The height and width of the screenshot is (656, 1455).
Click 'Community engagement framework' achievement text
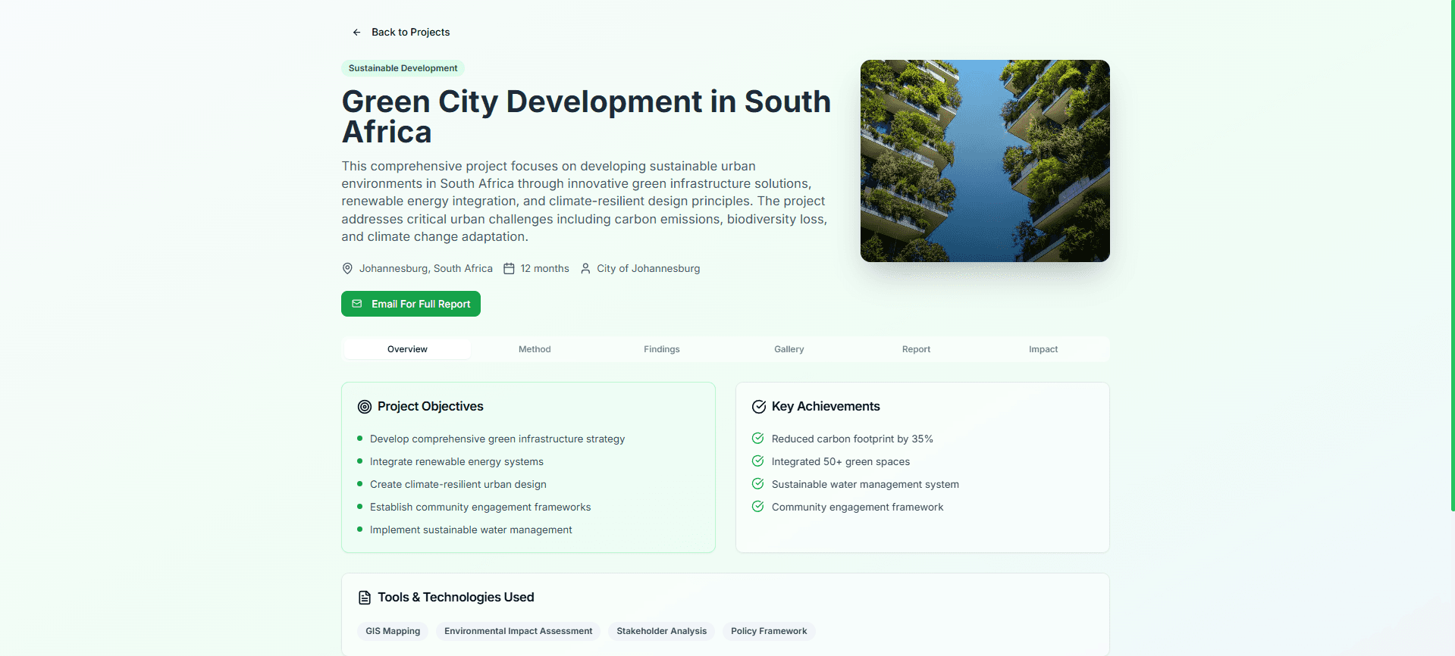pos(858,508)
